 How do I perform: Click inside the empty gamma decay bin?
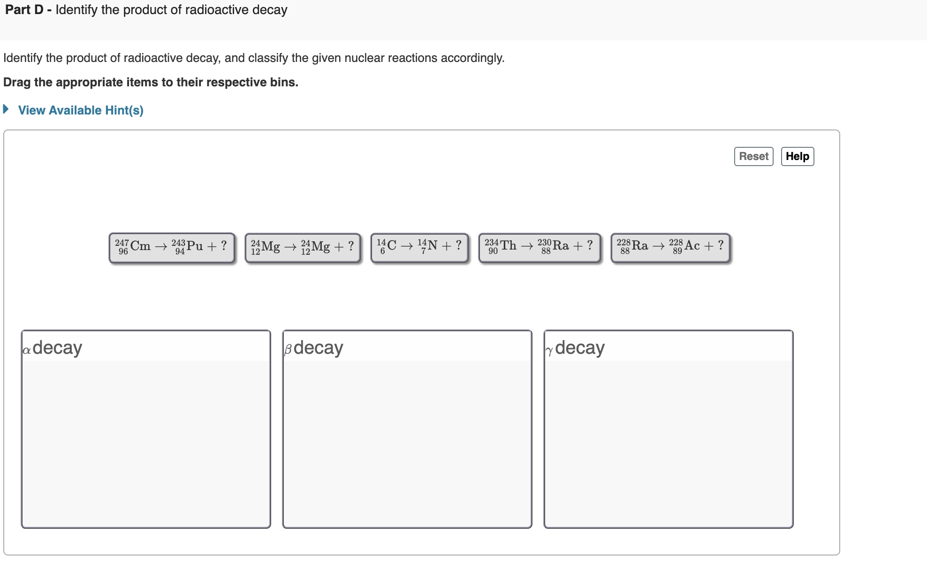669,443
